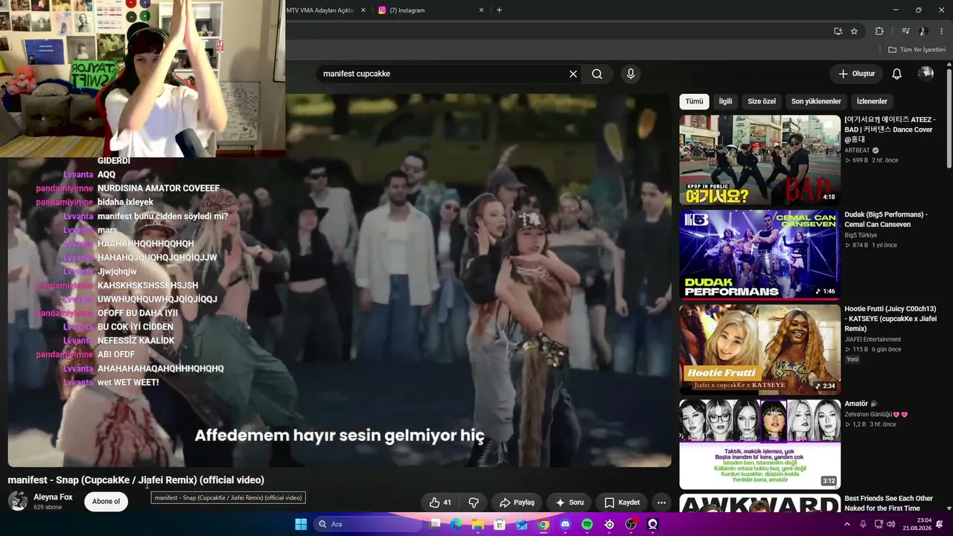The image size is (953, 536).
Task: Show hidden system tray icons
Action: (x=847, y=524)
